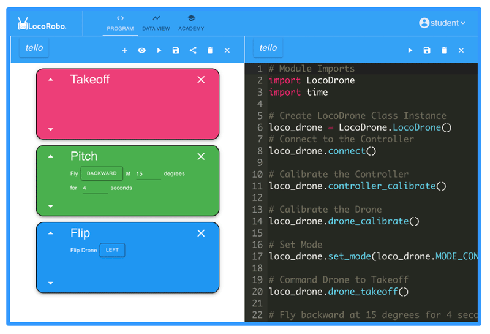
Task: Open the Academy tab
Action: [x=191, y=23]
